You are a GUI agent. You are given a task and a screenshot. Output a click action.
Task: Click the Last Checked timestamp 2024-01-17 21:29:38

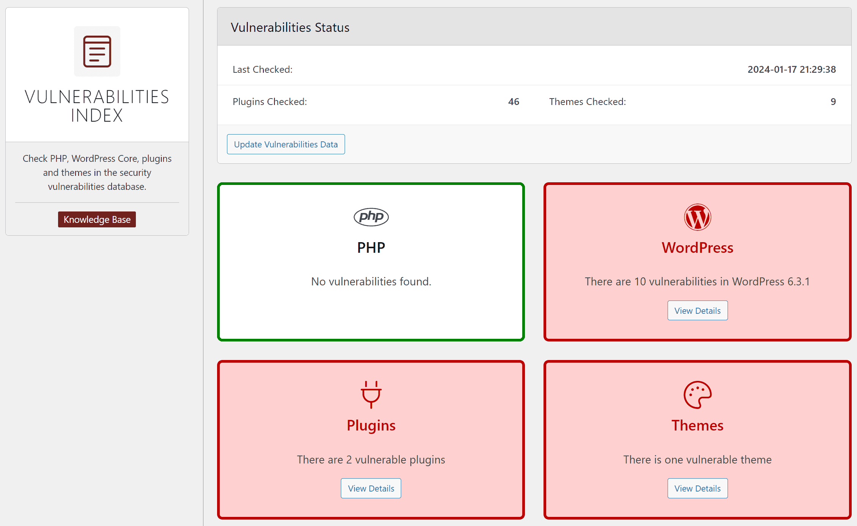click(x=791, y=69)
